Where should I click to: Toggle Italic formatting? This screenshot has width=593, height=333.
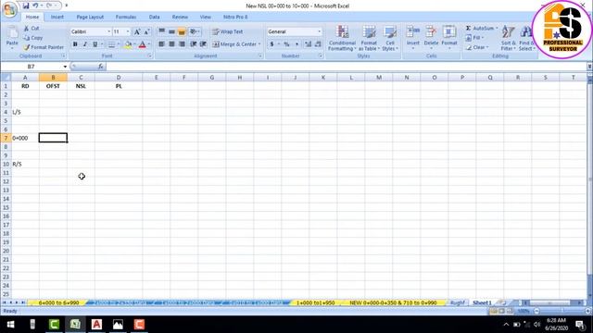[84, 44]
